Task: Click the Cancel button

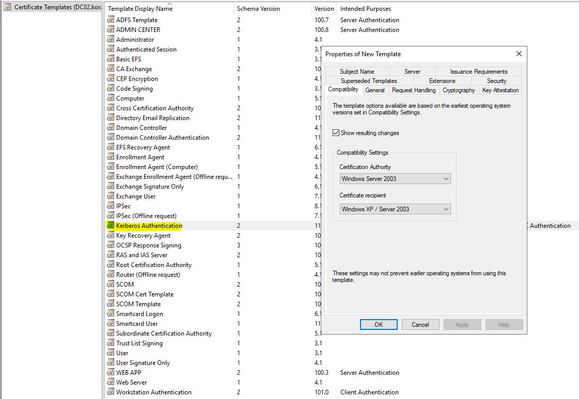Action: [420, 325]
